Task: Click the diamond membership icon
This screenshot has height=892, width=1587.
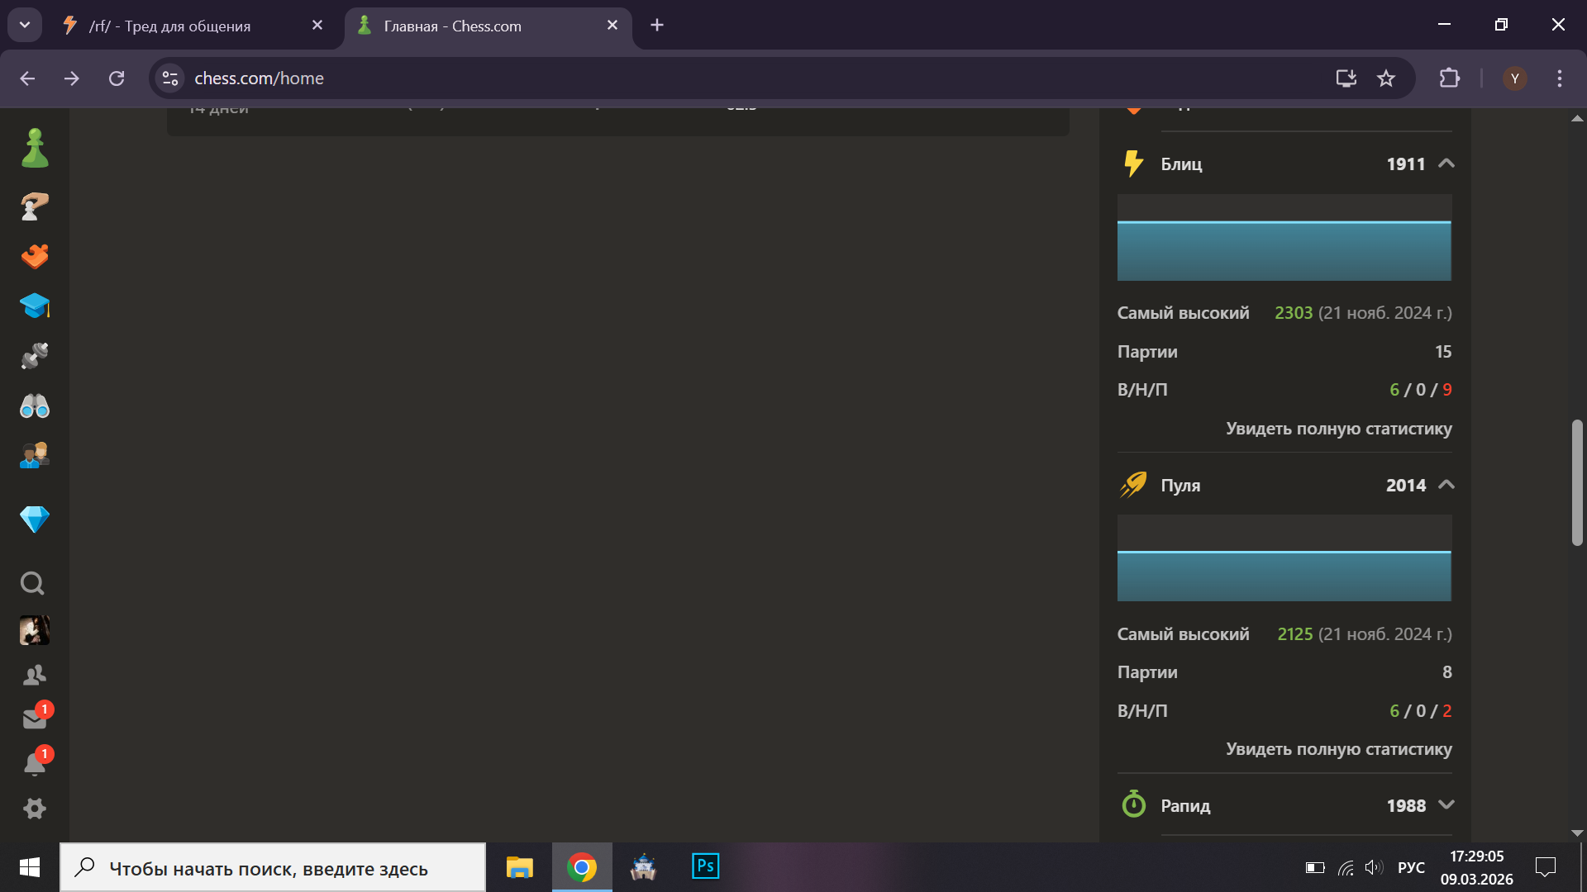Action: click(35, 520)
